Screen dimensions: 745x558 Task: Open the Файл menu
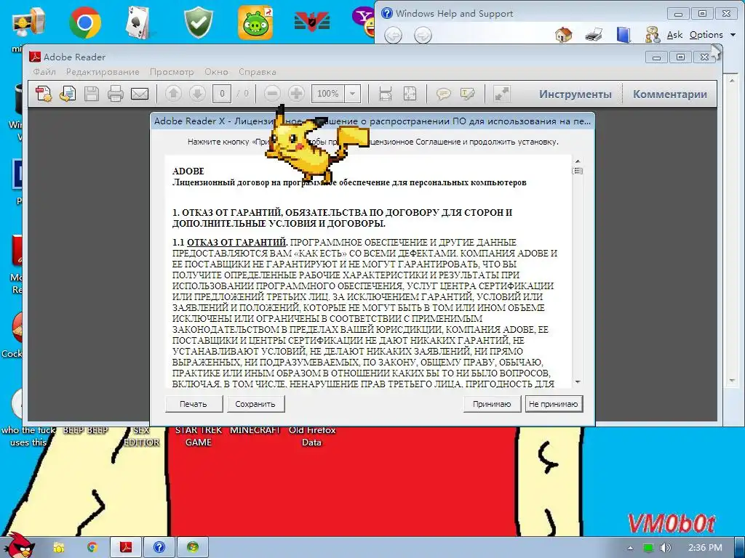(x=44, y=72)
